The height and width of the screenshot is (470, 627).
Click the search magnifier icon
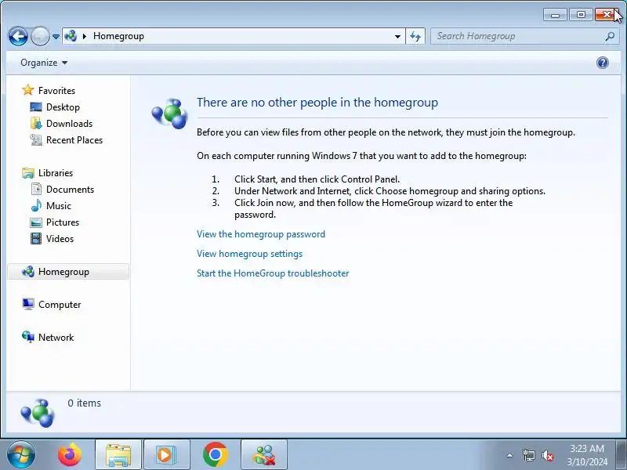click(x=610, y=36)
